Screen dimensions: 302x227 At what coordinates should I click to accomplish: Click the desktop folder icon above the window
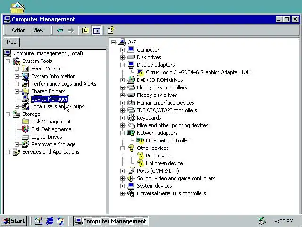[17, 8]
